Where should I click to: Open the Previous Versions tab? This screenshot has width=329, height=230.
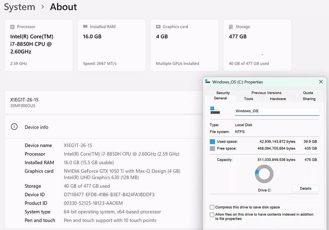tap(266, 93)
